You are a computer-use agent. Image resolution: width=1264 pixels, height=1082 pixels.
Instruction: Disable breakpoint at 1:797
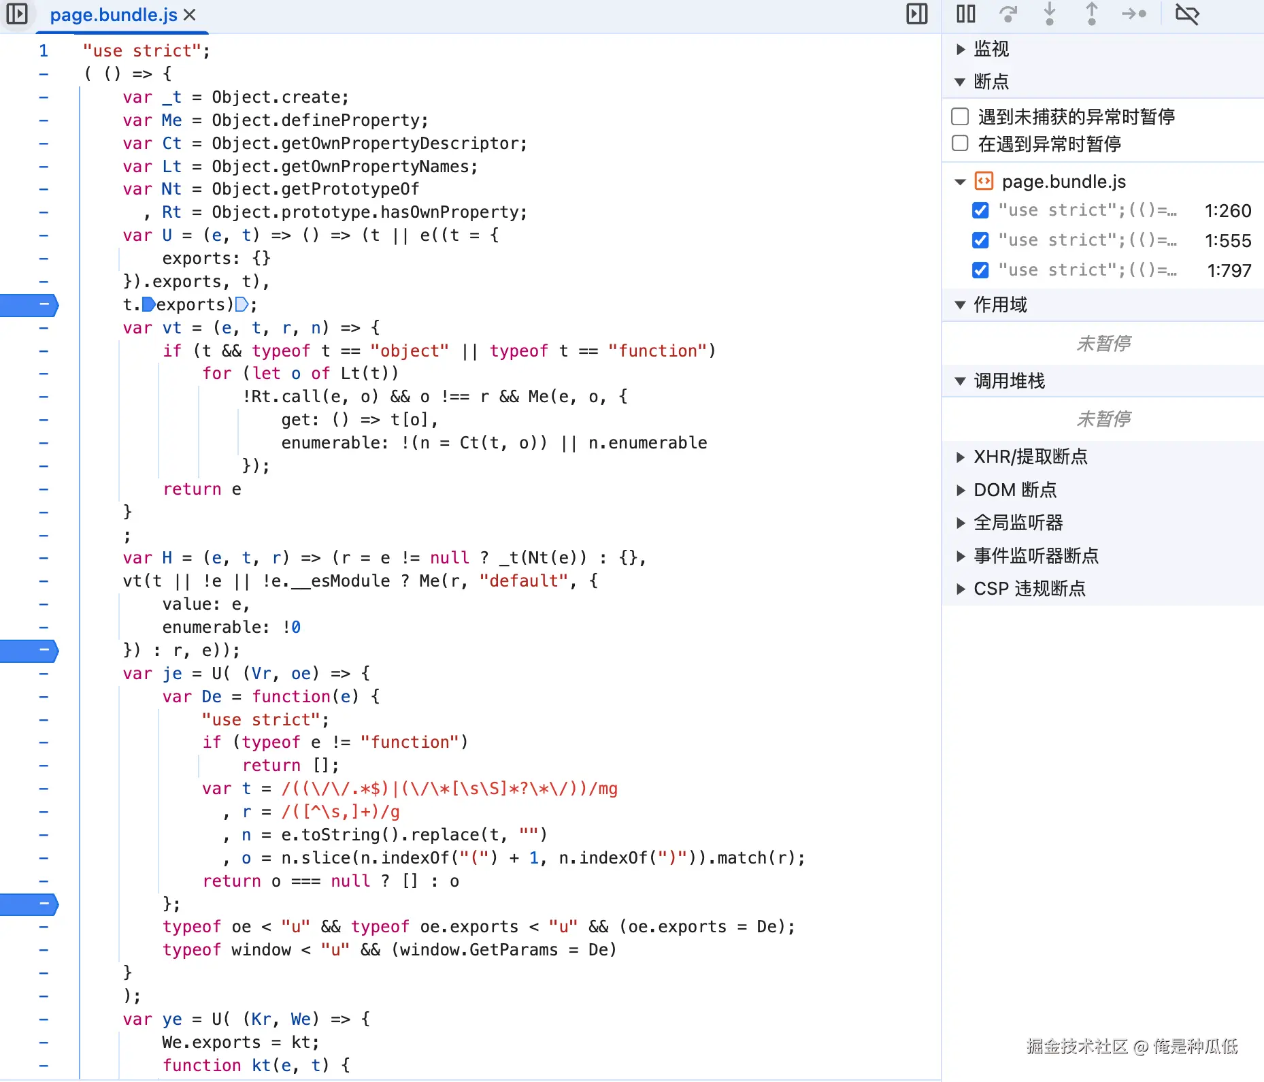tap(980, 270)
